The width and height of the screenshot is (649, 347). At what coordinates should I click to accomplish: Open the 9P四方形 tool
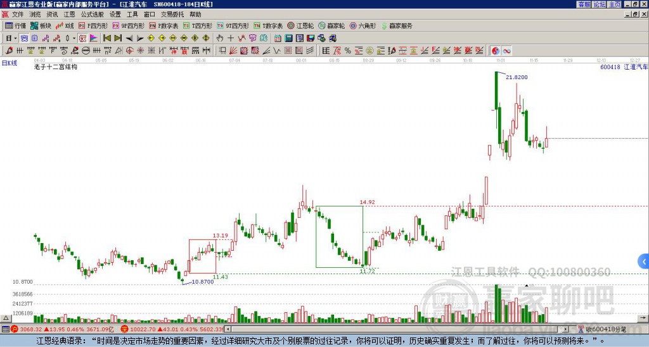tap(128, 25)
